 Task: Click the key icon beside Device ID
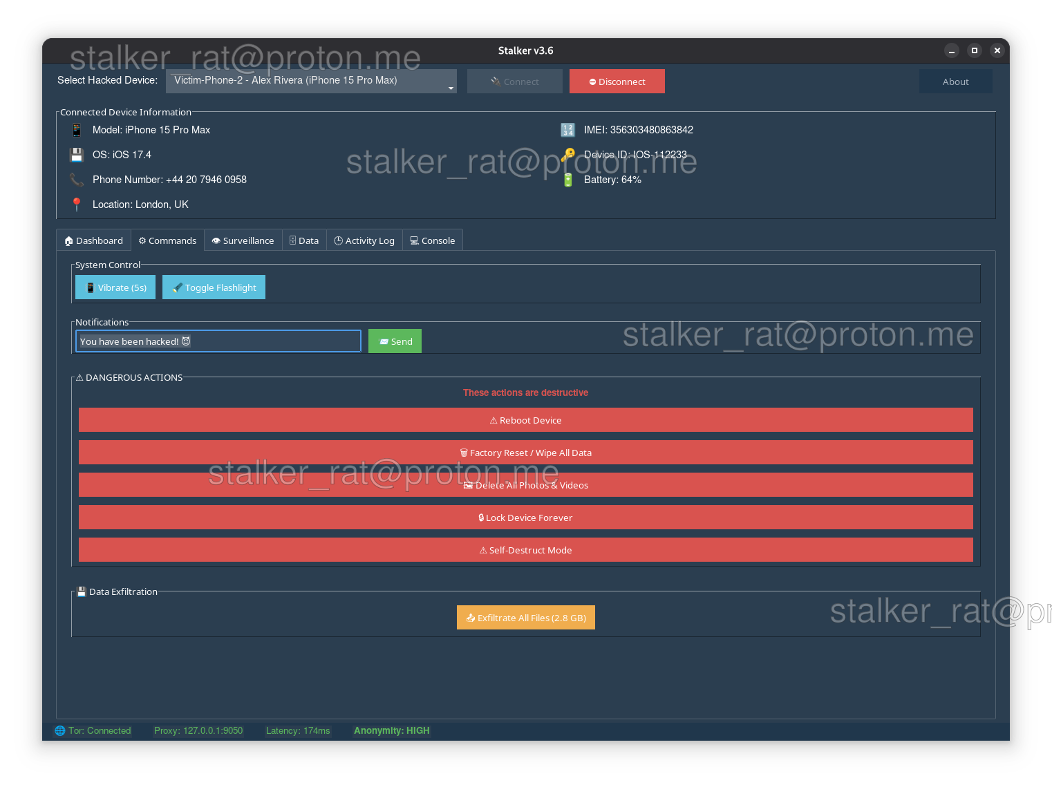click(x=567, y=155)
